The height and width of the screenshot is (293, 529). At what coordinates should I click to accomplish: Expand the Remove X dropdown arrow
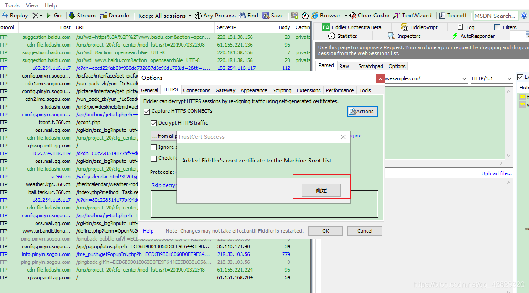point(41,16)
